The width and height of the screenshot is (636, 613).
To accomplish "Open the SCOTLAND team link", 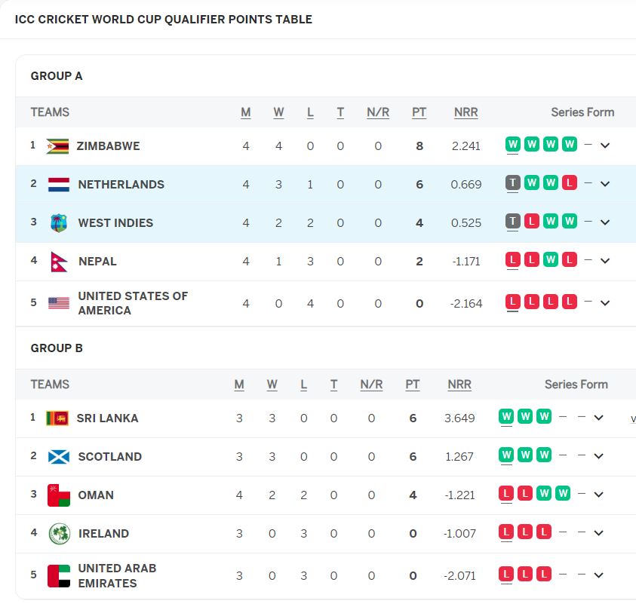I will click(110, 457).
